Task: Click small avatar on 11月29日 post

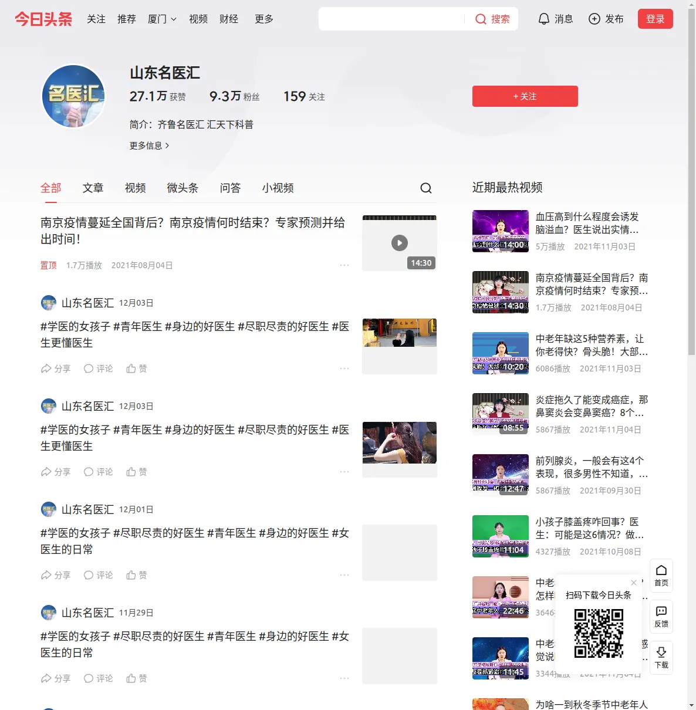Action: [49, 613]
